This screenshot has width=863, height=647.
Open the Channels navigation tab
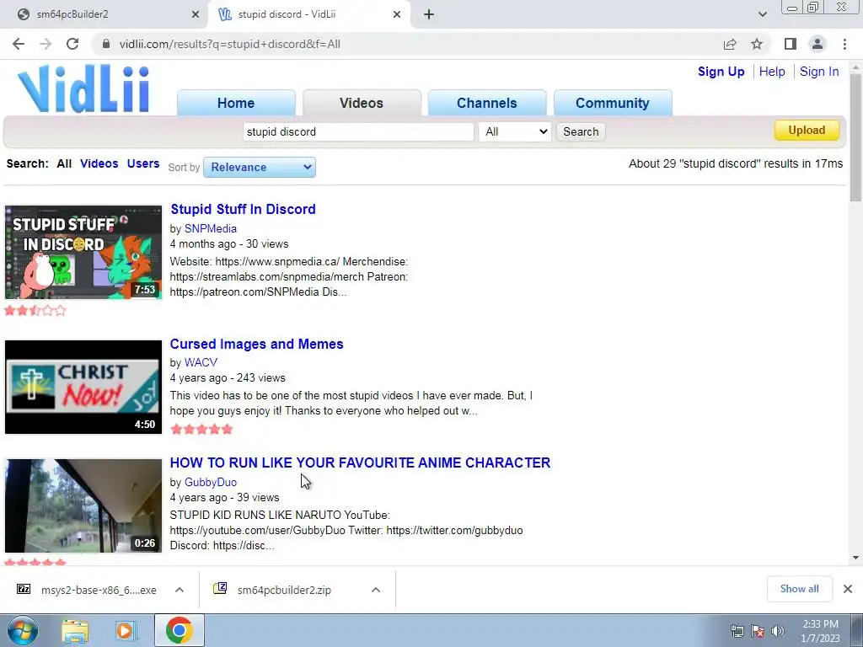[487, 103]
